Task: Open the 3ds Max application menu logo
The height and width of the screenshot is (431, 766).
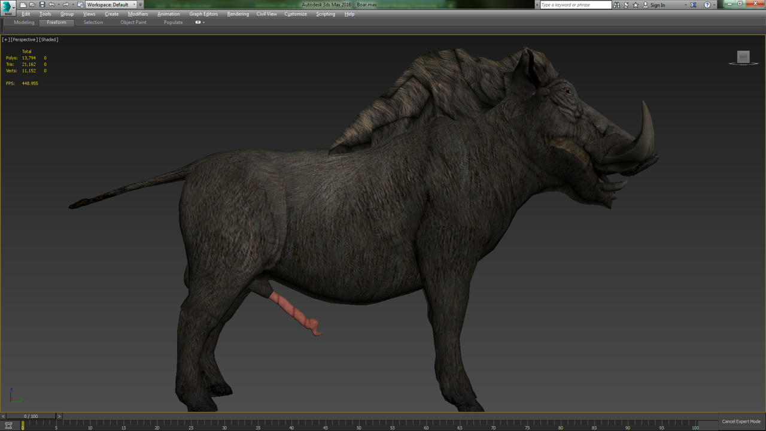Action: (x=7, y=7)
